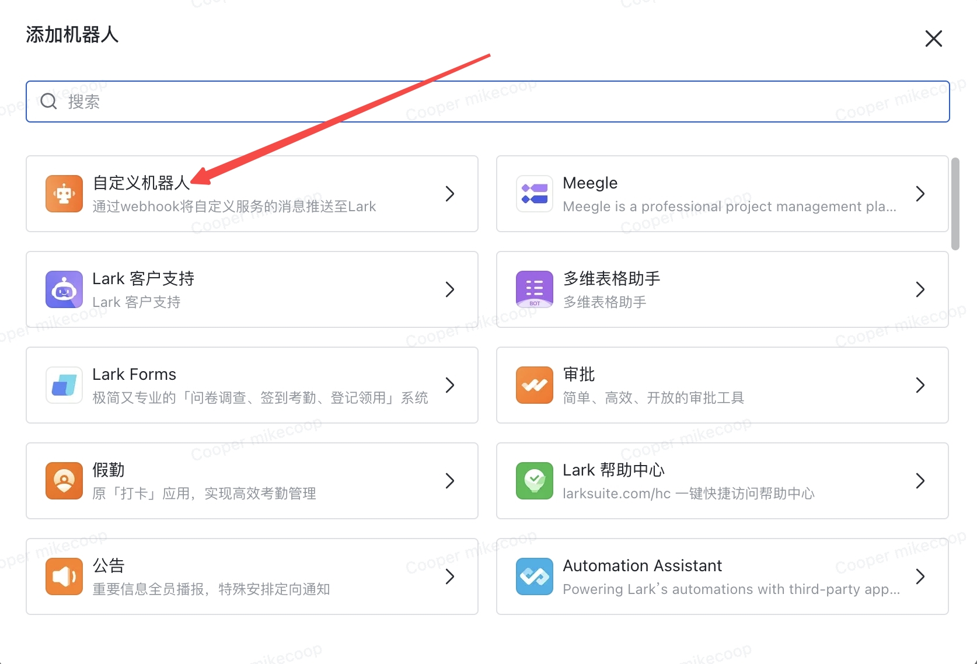This screenshot has width=977, height=664.
Task: Open the 多维表格助手 chevron arrow
Action: (x=920, y=289)
